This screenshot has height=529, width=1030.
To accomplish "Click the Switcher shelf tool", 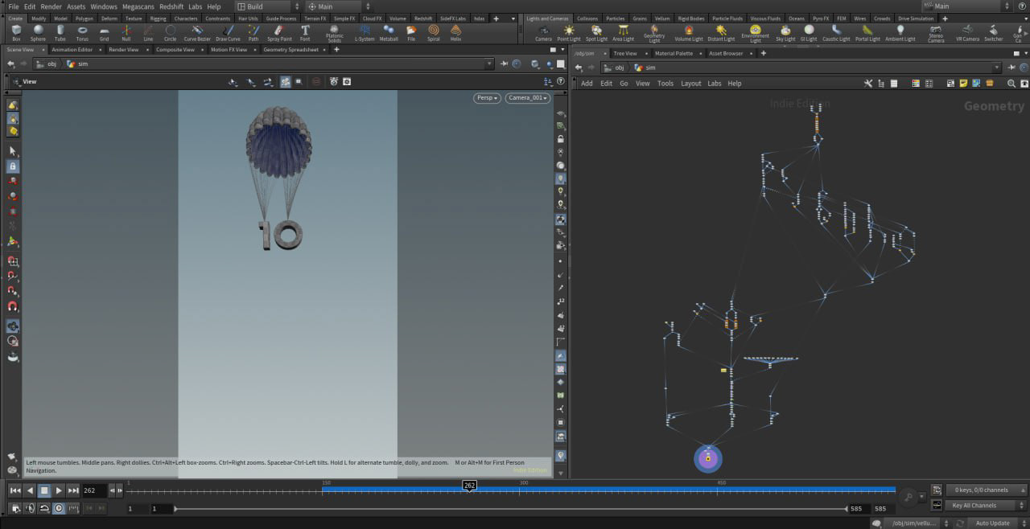I will coord(994,32).
